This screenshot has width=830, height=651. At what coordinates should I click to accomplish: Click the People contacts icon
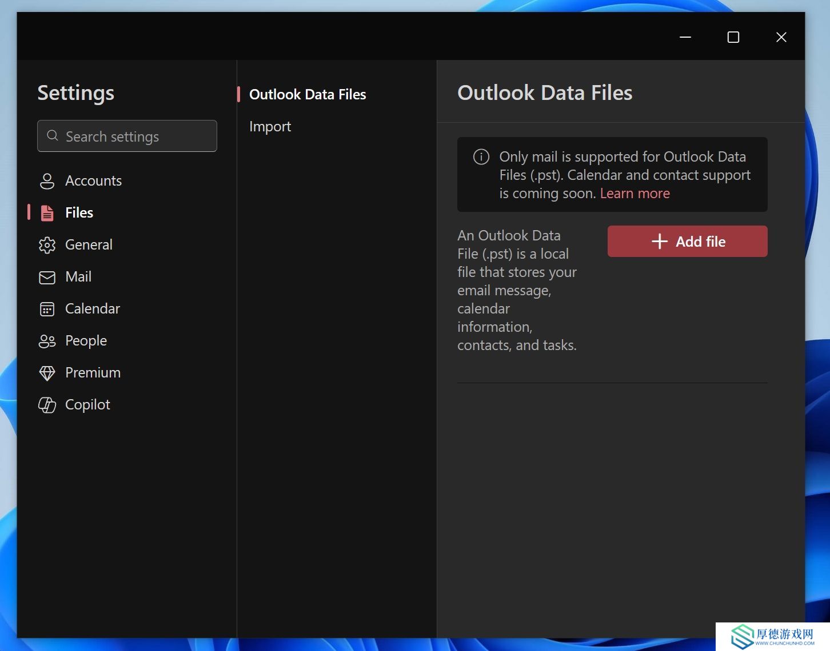click(47, 341)
